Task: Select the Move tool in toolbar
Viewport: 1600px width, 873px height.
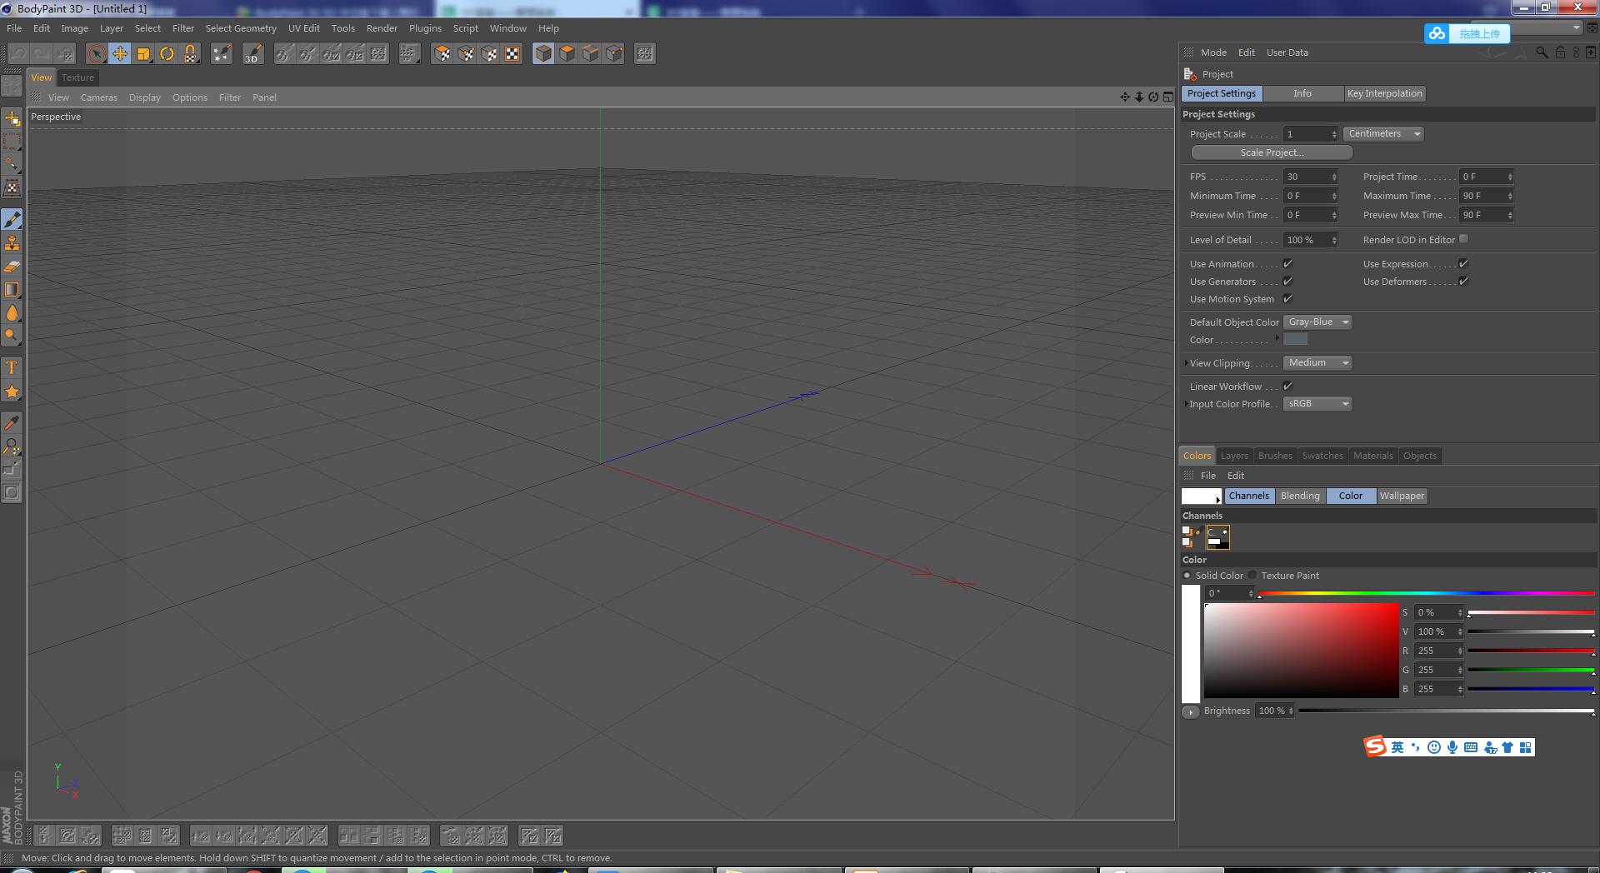Action: tap(120, 54)
